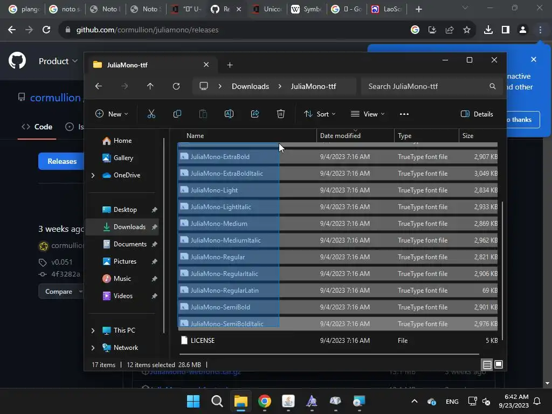The height and width of the screenshot is (414, 552).
Task: Open the View dropdown
Action: pos(368,114)
